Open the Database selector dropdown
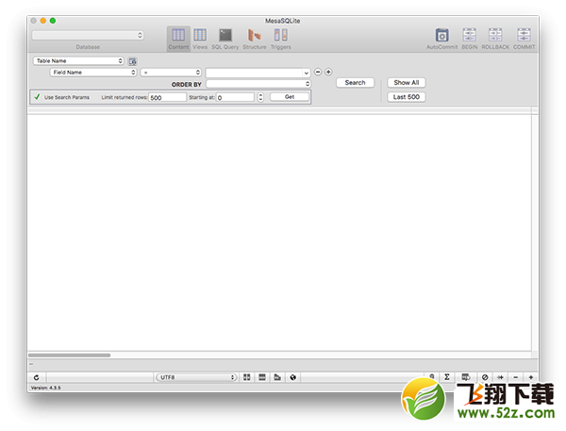The width and height of the screenshot is (566, 431). pos(88,35)
